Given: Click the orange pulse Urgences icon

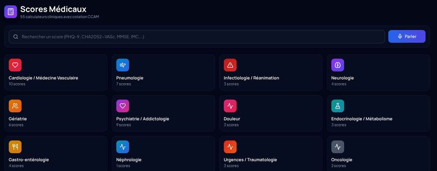Looking at the screenshot, I should (x=230, y=147).
